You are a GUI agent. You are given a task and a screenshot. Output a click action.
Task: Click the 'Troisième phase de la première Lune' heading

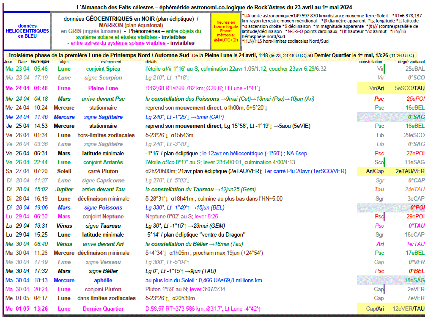point(99,55)
